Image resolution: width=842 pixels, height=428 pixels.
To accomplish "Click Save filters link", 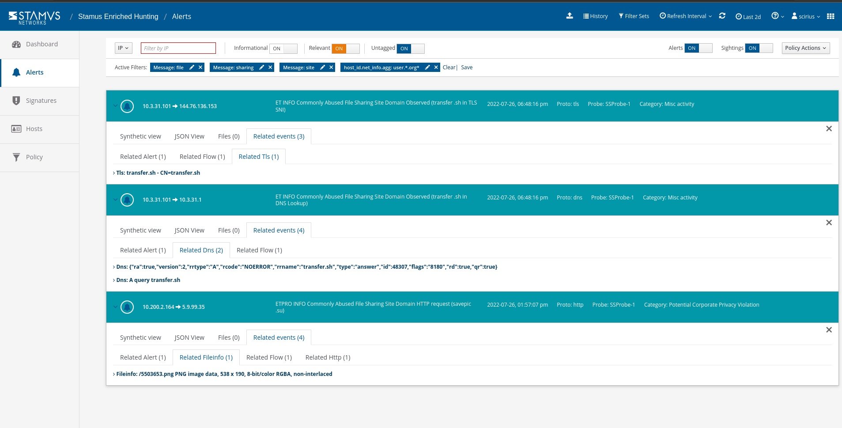I will coord(467,68).
